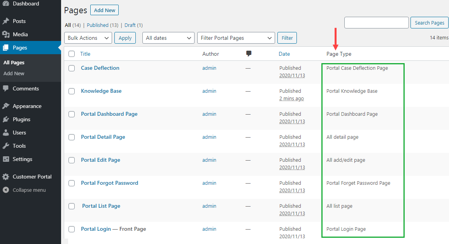449x244 pixels.
Task: Click the Media icon in sidebar
Action: tap(6, 34)
